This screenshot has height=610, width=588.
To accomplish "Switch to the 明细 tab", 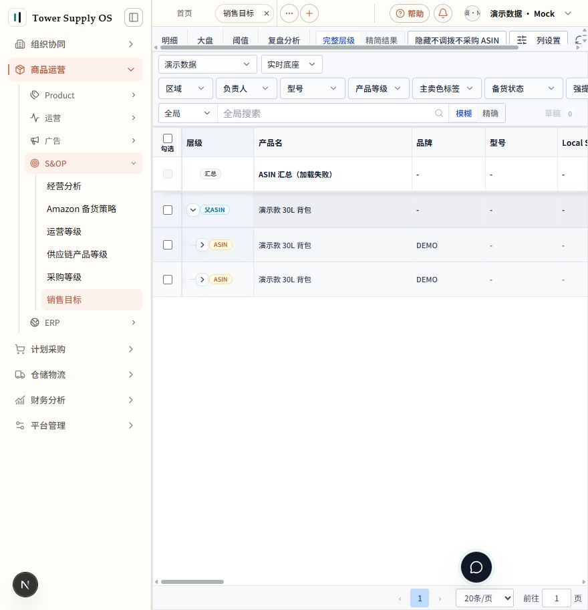I will pos(170,40).
